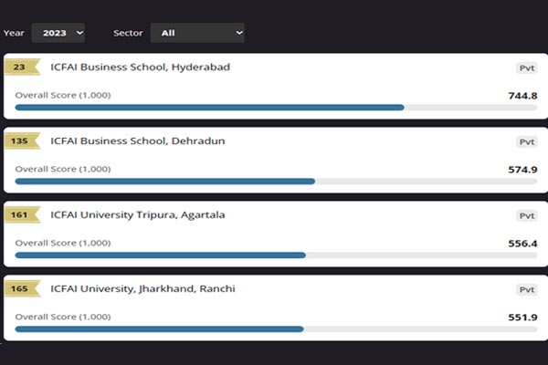Screen dimensions: 548x365
Task: Click the 551.9 overall score value
Action: pos(522,318)
